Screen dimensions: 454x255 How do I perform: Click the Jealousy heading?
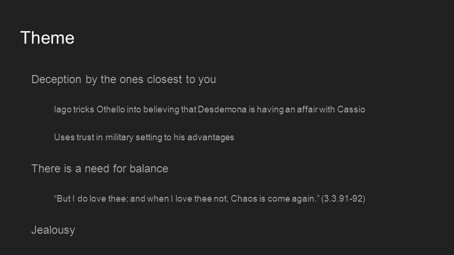pyautogui.click(x=53, y=230)
